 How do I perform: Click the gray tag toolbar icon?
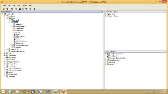(16, 9)
